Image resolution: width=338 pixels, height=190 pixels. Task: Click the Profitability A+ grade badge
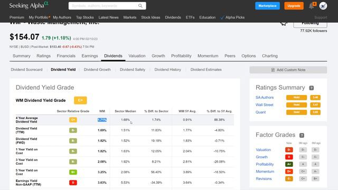click(x=289, y=164)
